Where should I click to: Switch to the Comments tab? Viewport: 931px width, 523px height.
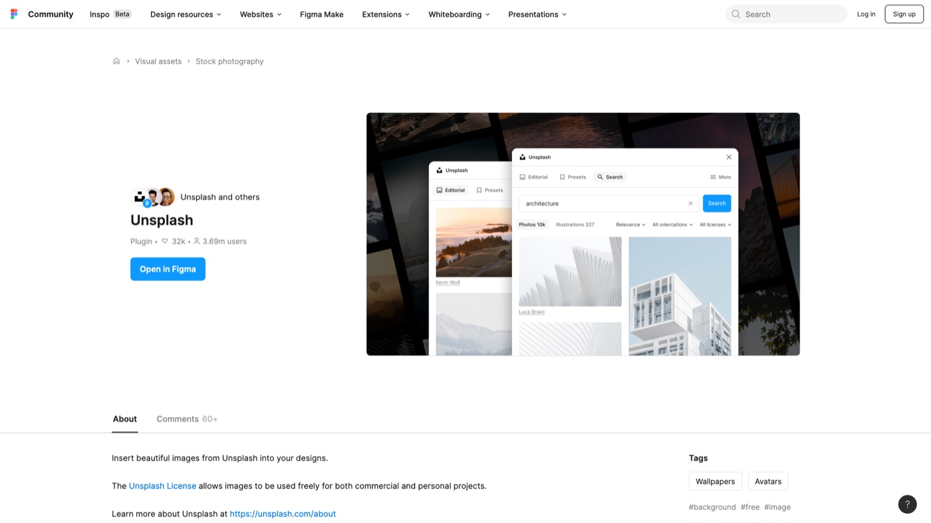tap(187, 419)
